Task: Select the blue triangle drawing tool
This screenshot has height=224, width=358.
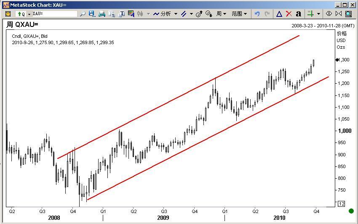Action: [x=279, y=14]
